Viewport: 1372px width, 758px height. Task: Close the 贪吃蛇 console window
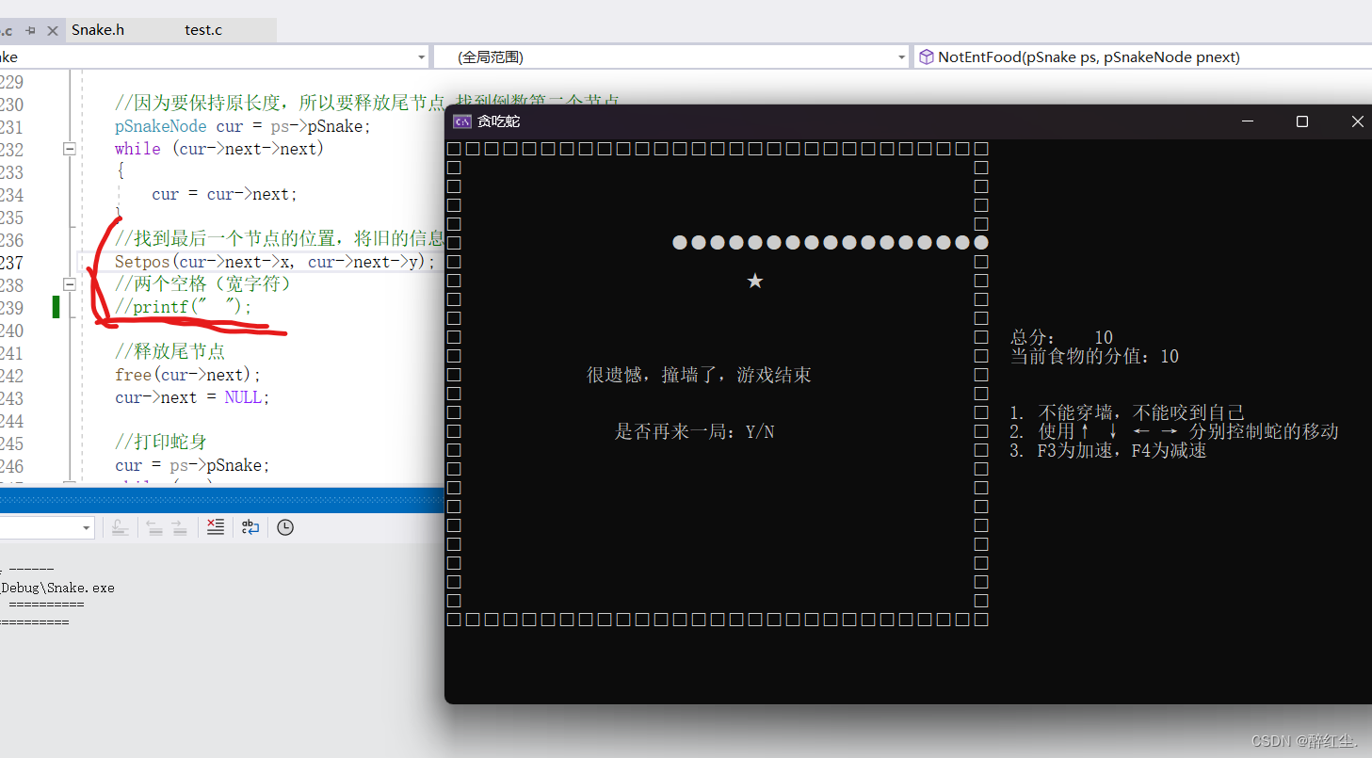(1357, 121)
